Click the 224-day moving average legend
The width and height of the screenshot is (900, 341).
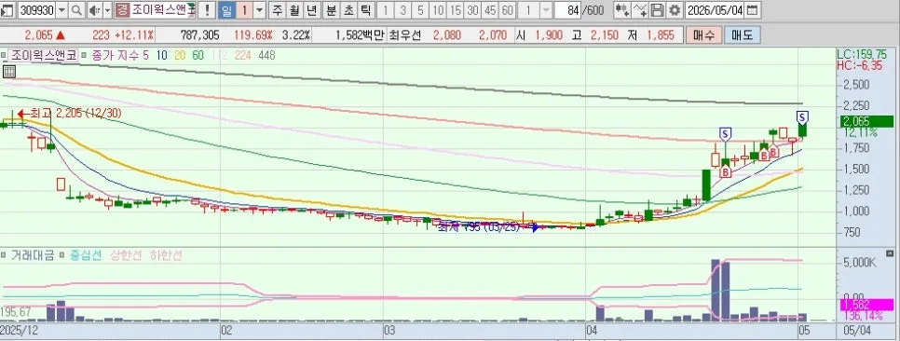pyautogui.click(x=242, y=56)
